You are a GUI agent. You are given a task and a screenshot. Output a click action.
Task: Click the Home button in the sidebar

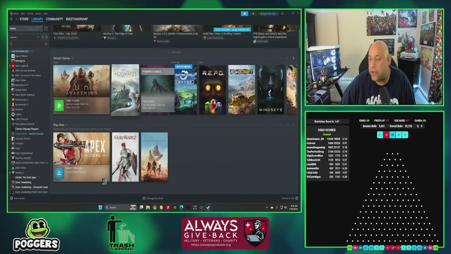pyautogui.click(x=26, y=28)
